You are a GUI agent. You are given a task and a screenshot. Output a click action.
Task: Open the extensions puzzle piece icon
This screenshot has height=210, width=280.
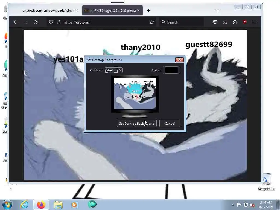235,22
